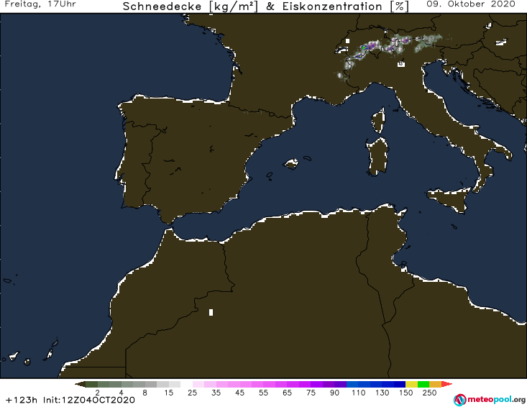Click the yellow color swatch in the legend

[x=411, y=384]
